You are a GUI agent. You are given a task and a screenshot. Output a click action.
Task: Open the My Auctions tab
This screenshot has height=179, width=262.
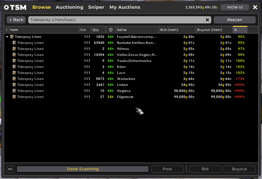[125, 7]
